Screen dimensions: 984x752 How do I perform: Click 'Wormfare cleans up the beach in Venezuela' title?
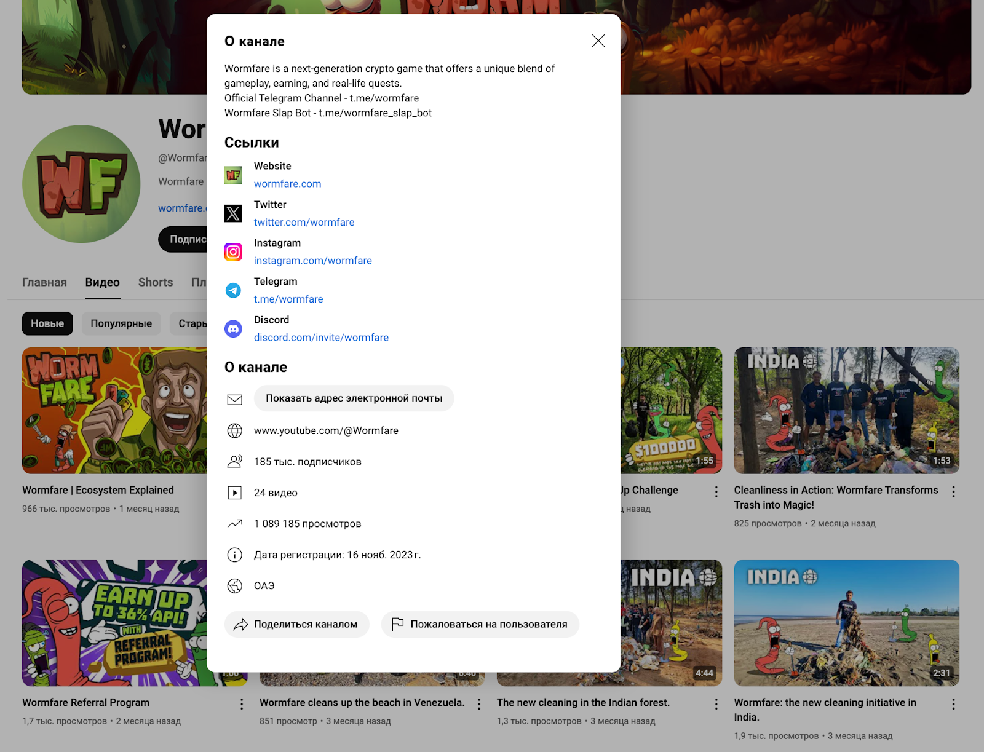click(362, 702)
